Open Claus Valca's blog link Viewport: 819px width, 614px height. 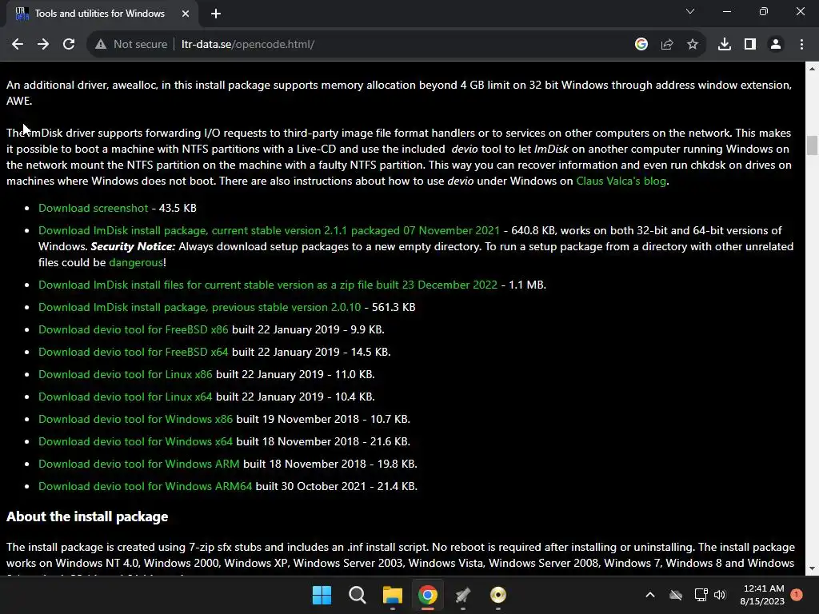pyautogui.click(x=621, y=181)
